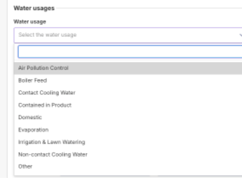Pick Irrigation & Lawn Watering
This screenshot has width=242, height=178.
coord(128,142)
